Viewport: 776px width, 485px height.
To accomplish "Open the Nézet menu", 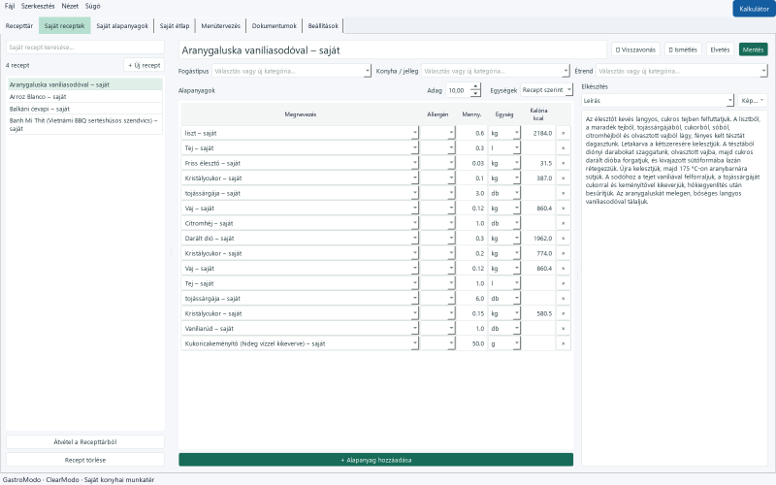I will (70, 7).
